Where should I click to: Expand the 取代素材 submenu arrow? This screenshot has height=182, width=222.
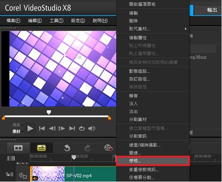(x=186, y=29)
